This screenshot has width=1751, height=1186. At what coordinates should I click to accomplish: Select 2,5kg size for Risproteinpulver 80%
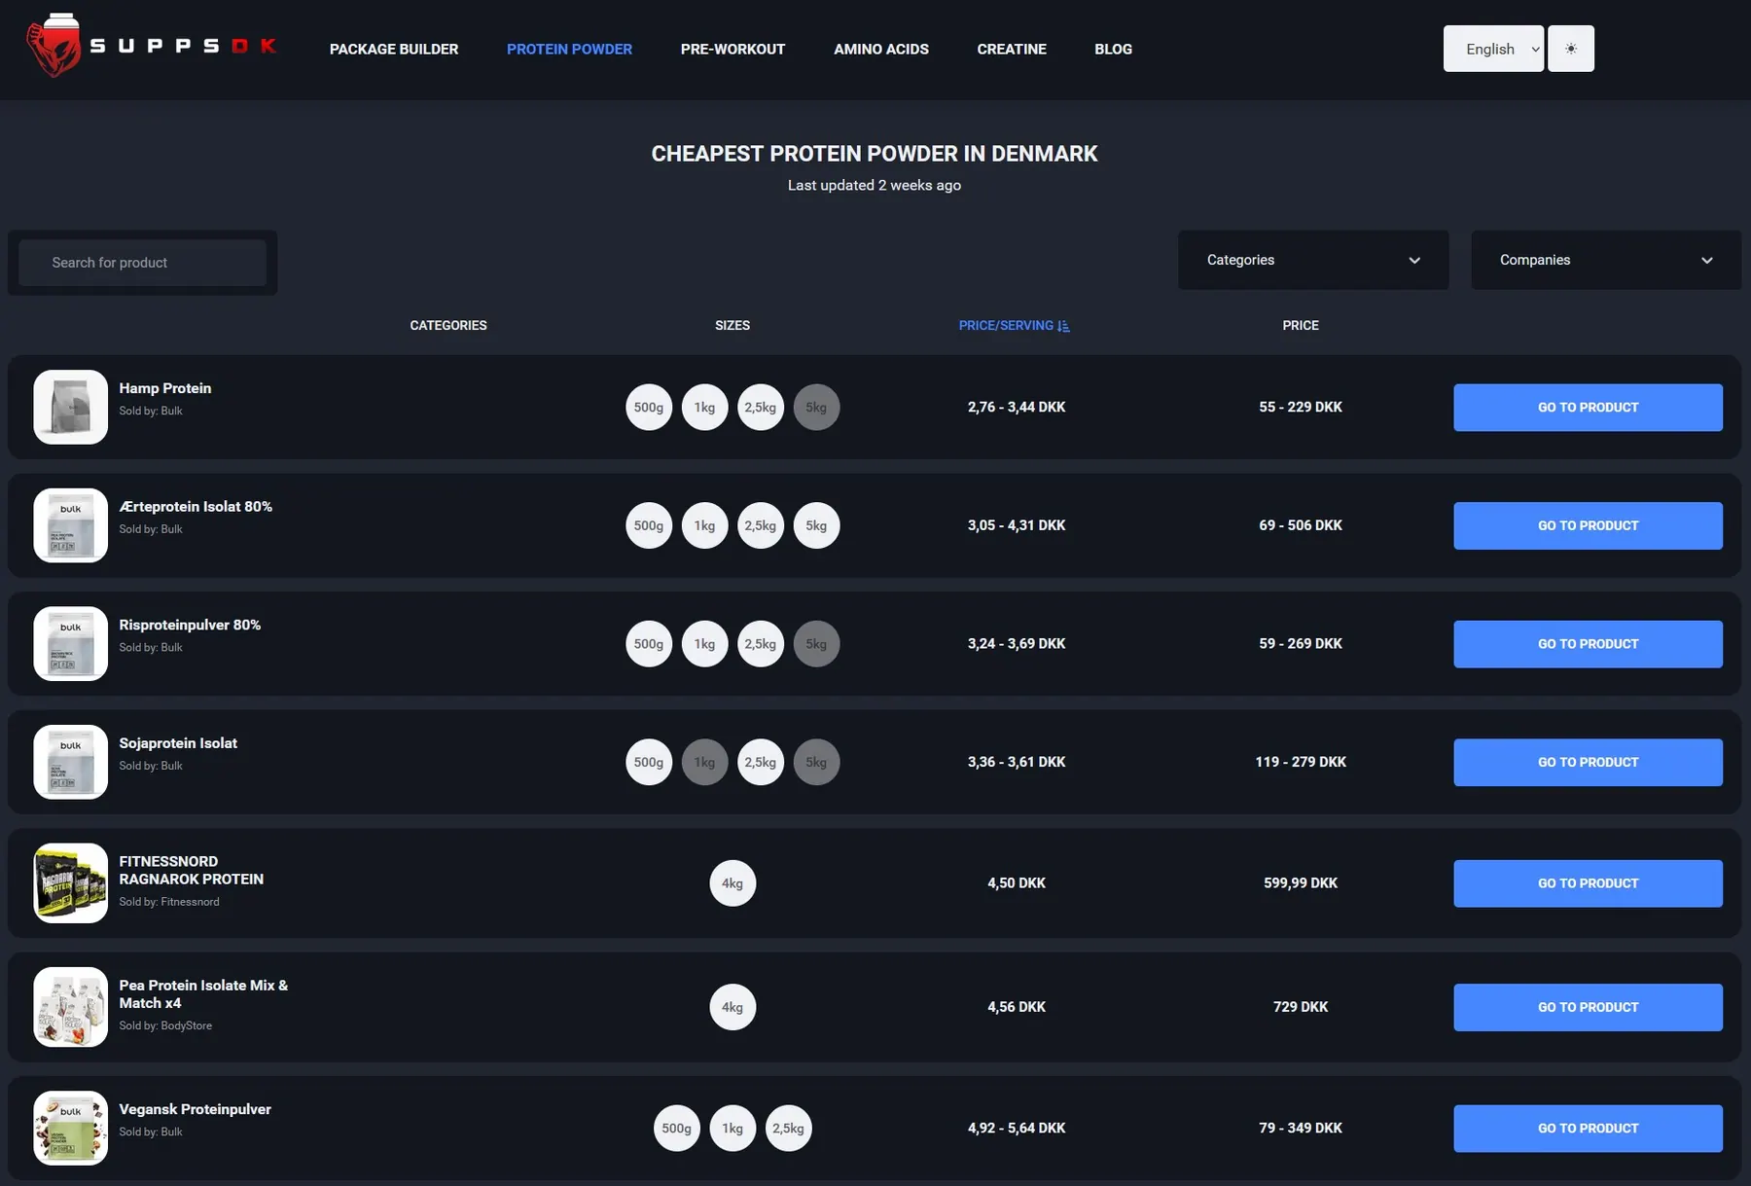click(x=761, y=644)
